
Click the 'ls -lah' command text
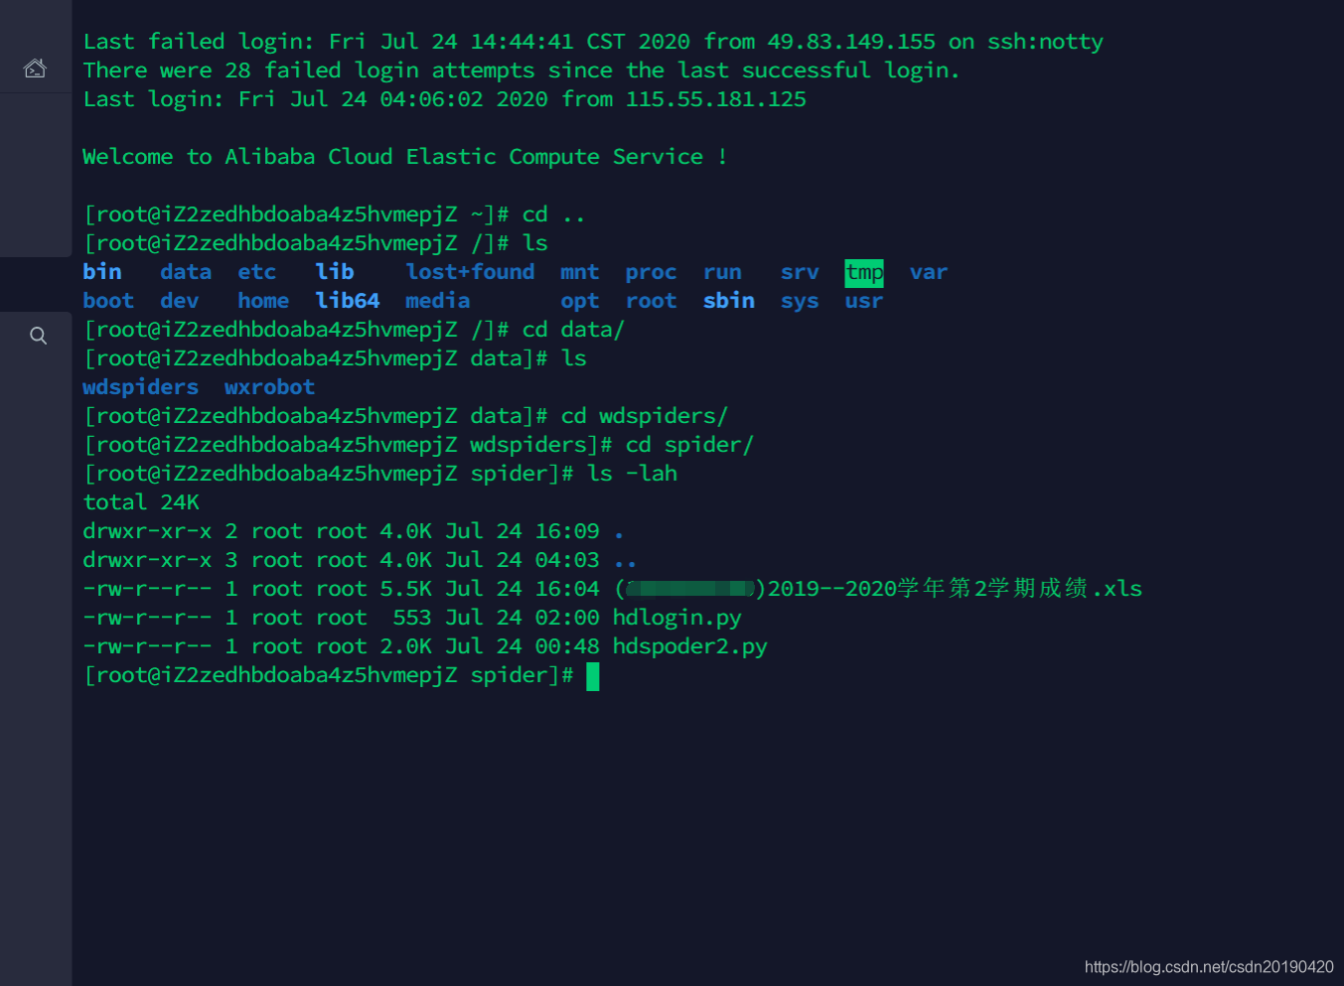pyautogui.click(x=632, y=474)
